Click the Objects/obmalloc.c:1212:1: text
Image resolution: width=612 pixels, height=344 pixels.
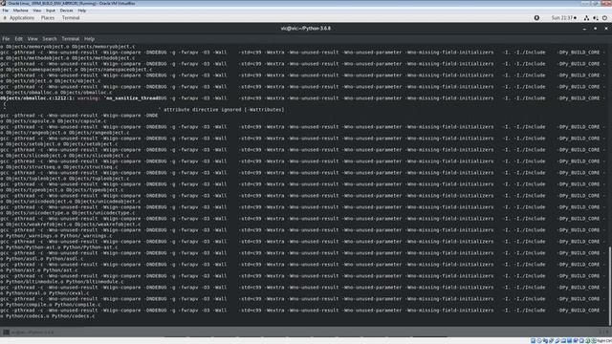point(37,98)
